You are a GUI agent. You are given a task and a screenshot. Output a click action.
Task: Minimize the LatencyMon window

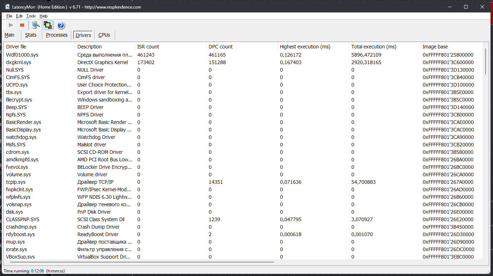click(449, 7)
